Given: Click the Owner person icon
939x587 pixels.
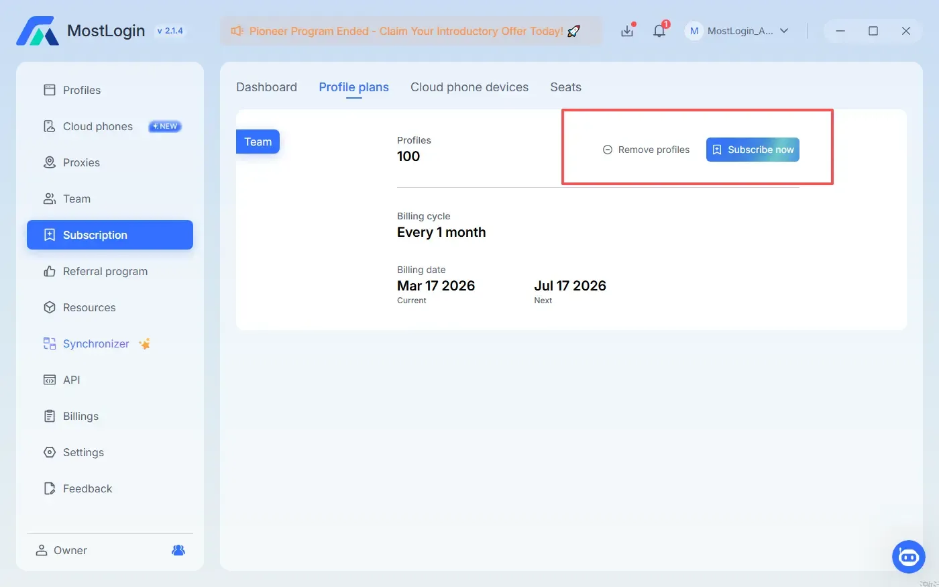Looking at the screenshot, I should tap(42, 550).
